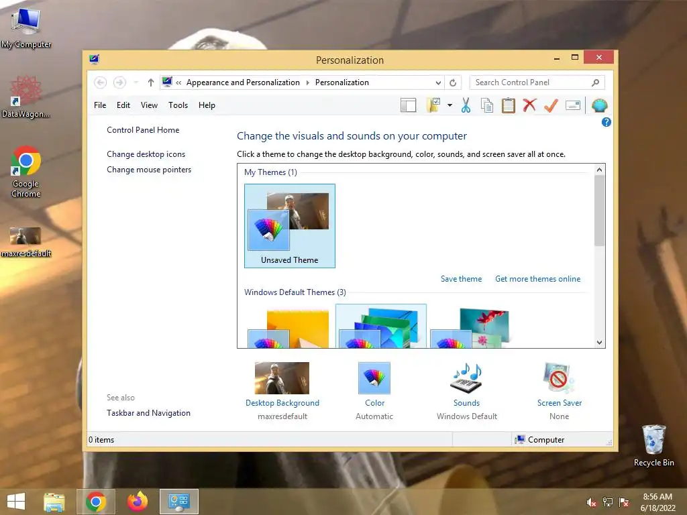
Task: Click Change mouse pointers link
Action: pos(149,170)
